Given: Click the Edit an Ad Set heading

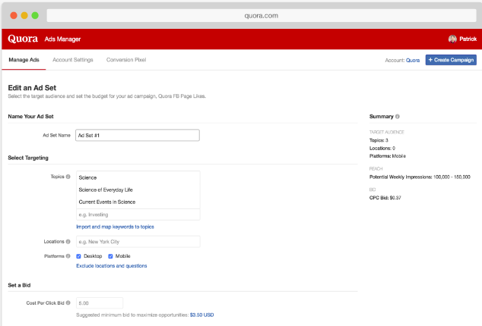Looking at the screenshot, I should point(32,88).
